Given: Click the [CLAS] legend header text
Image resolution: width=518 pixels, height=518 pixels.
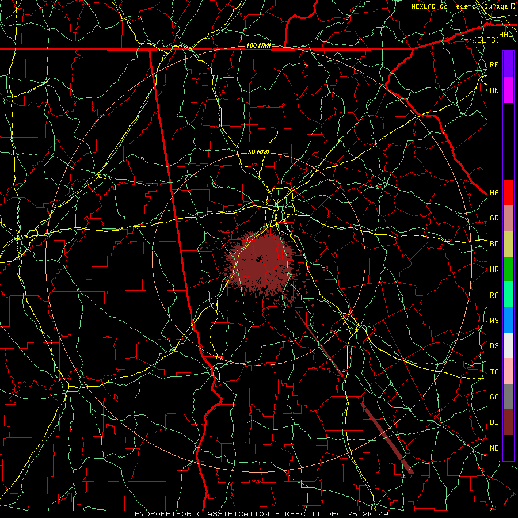Looking at the screenshot, I should coord(486,40).
